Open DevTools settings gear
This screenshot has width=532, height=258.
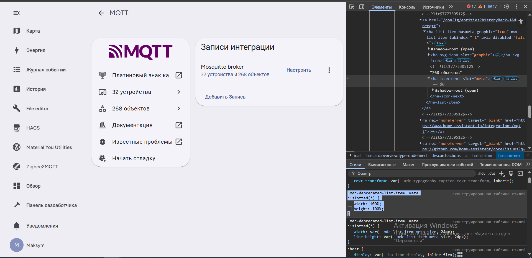507,7
